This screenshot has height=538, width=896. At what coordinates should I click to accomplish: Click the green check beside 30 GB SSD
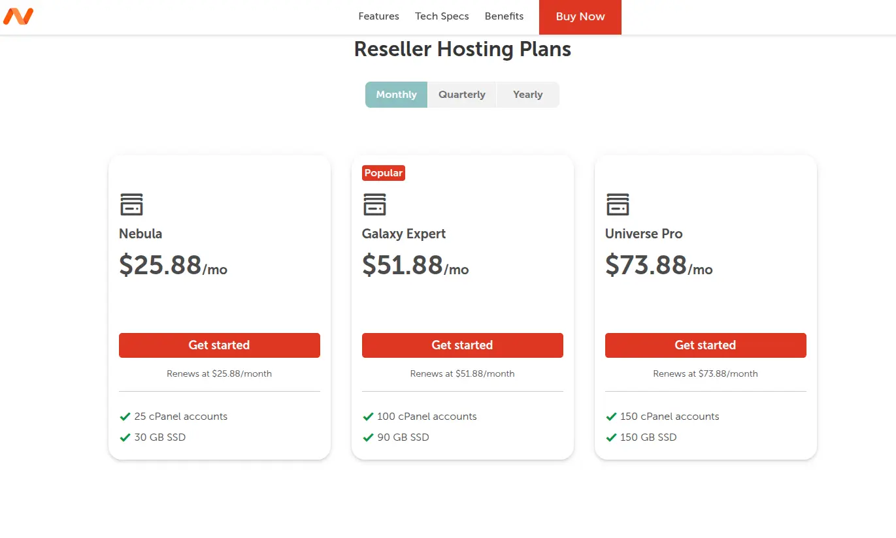(x=125, y=437)
